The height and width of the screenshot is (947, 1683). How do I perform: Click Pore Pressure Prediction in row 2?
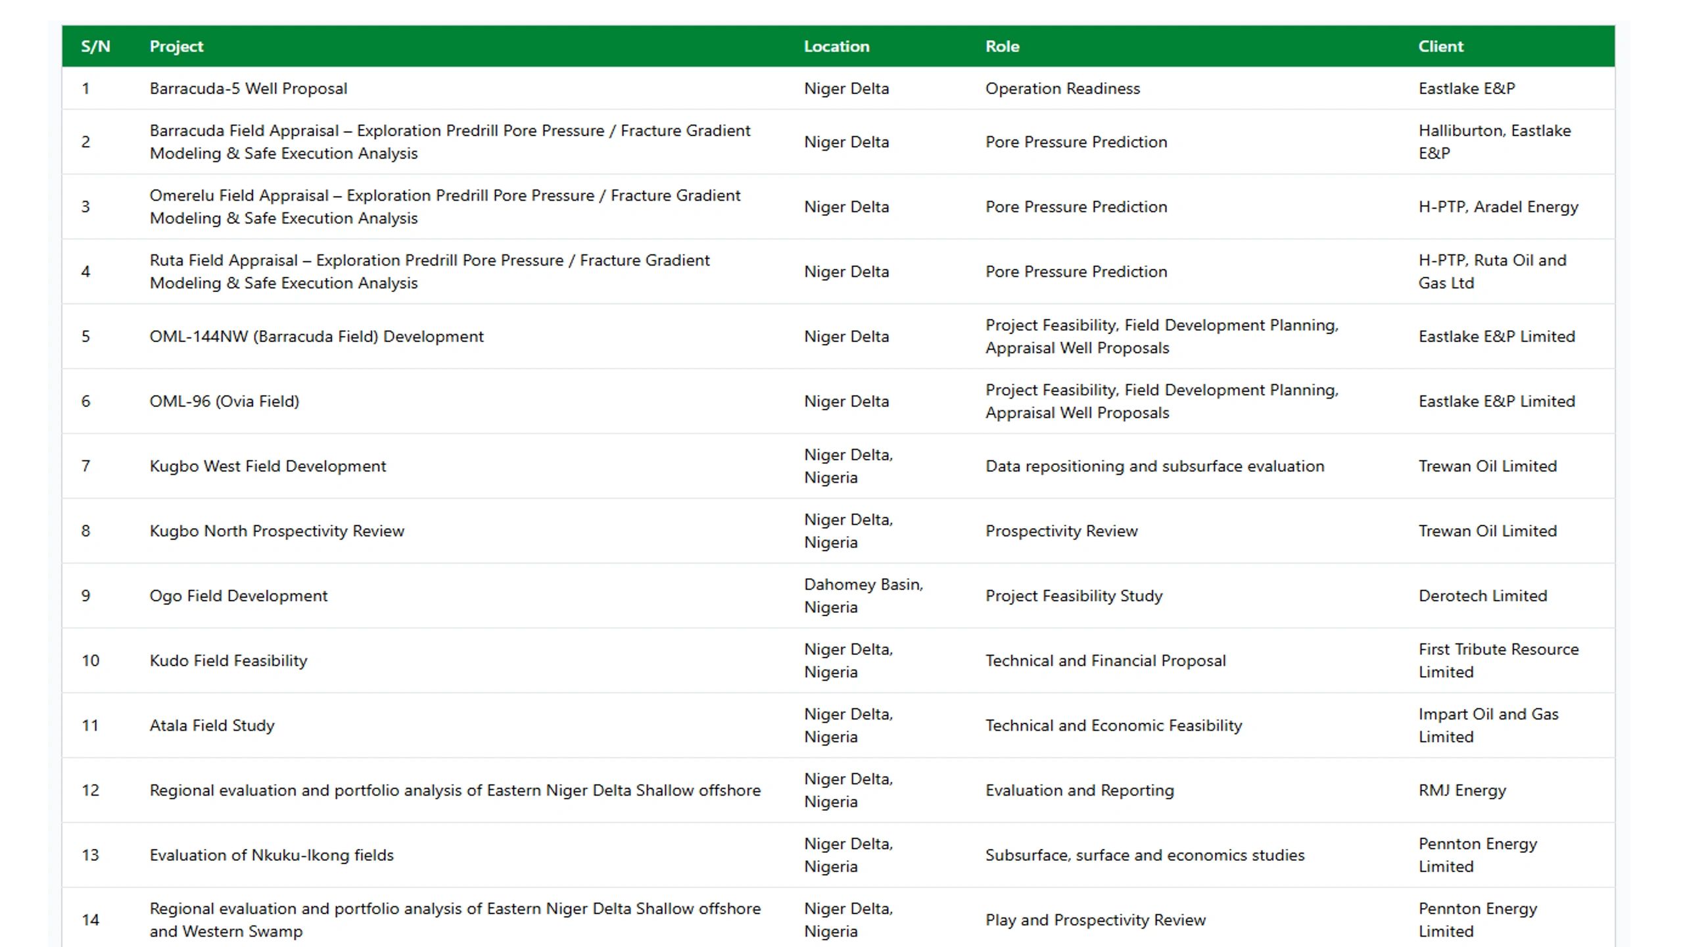pos(1076,141)
